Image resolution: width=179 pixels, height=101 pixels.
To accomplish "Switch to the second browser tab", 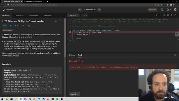I will (x=34, y=2).
